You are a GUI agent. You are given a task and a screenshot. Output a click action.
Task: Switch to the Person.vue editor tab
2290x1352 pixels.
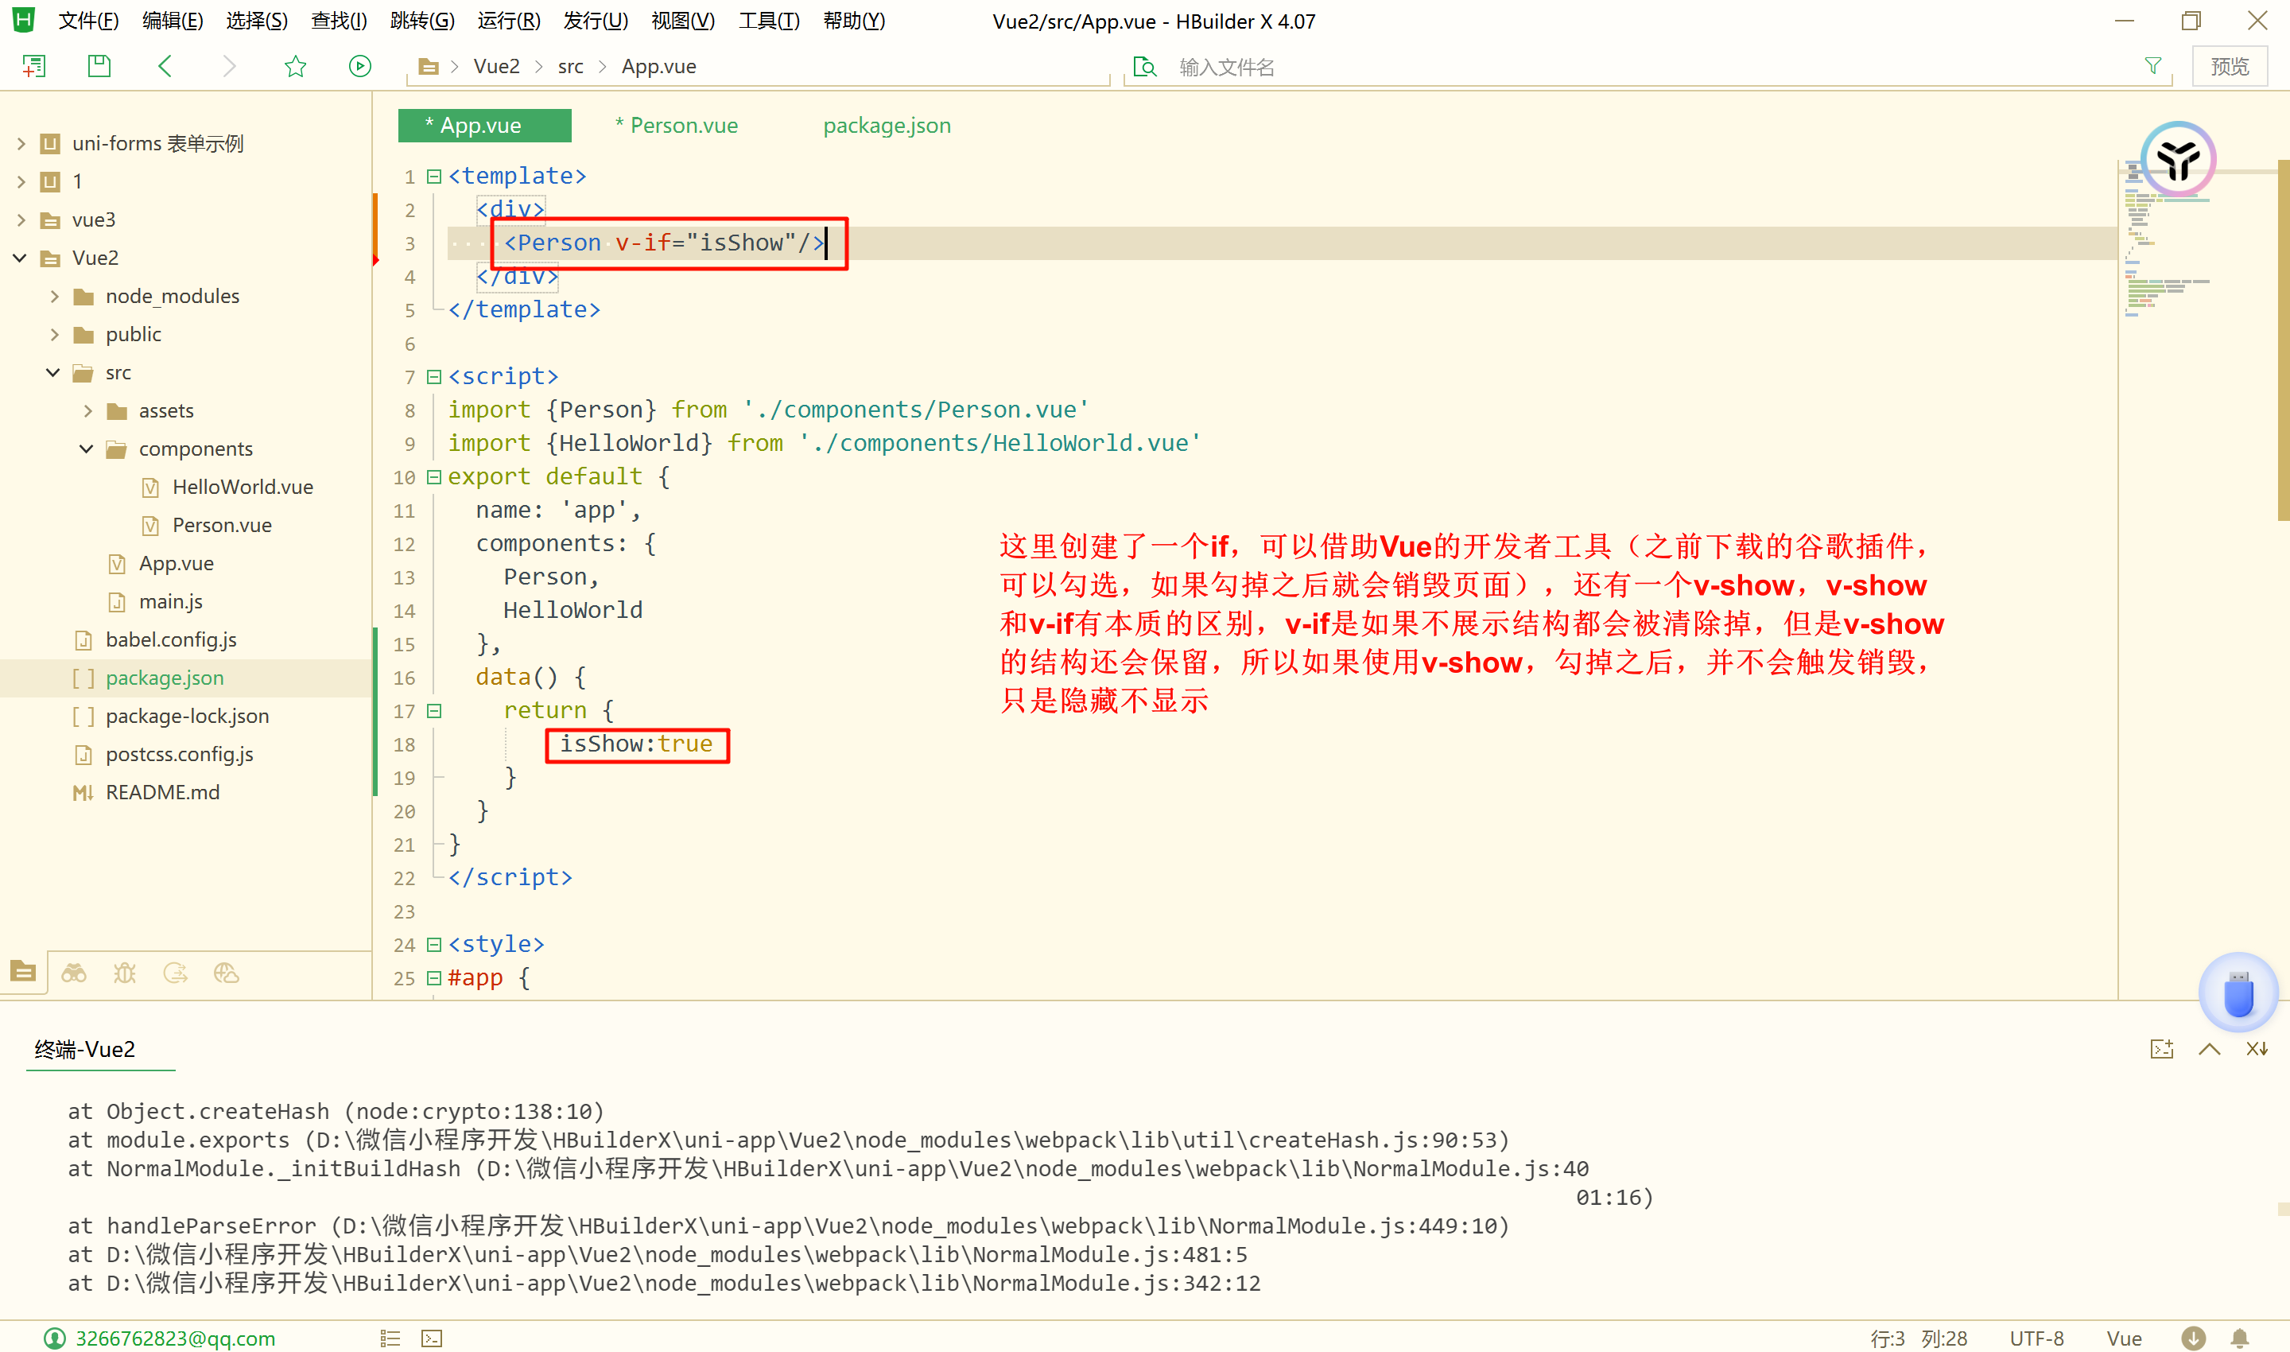coord(676,126)
